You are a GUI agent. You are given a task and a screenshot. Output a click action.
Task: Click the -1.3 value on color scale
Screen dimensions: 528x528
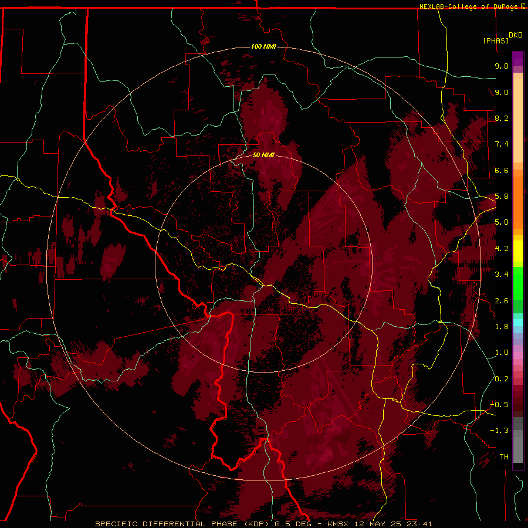[x=500, y=431]
